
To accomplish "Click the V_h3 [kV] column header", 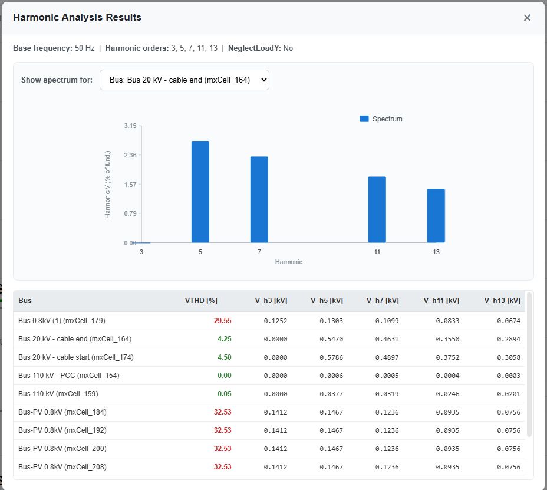I will pyautogui.click(x=271, y=301).
